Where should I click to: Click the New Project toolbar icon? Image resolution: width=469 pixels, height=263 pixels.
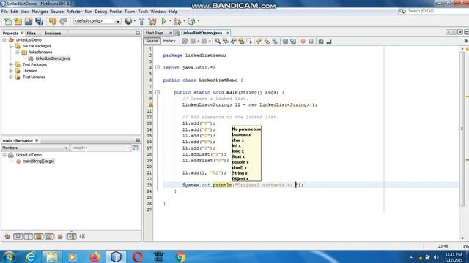pos(18,21)
